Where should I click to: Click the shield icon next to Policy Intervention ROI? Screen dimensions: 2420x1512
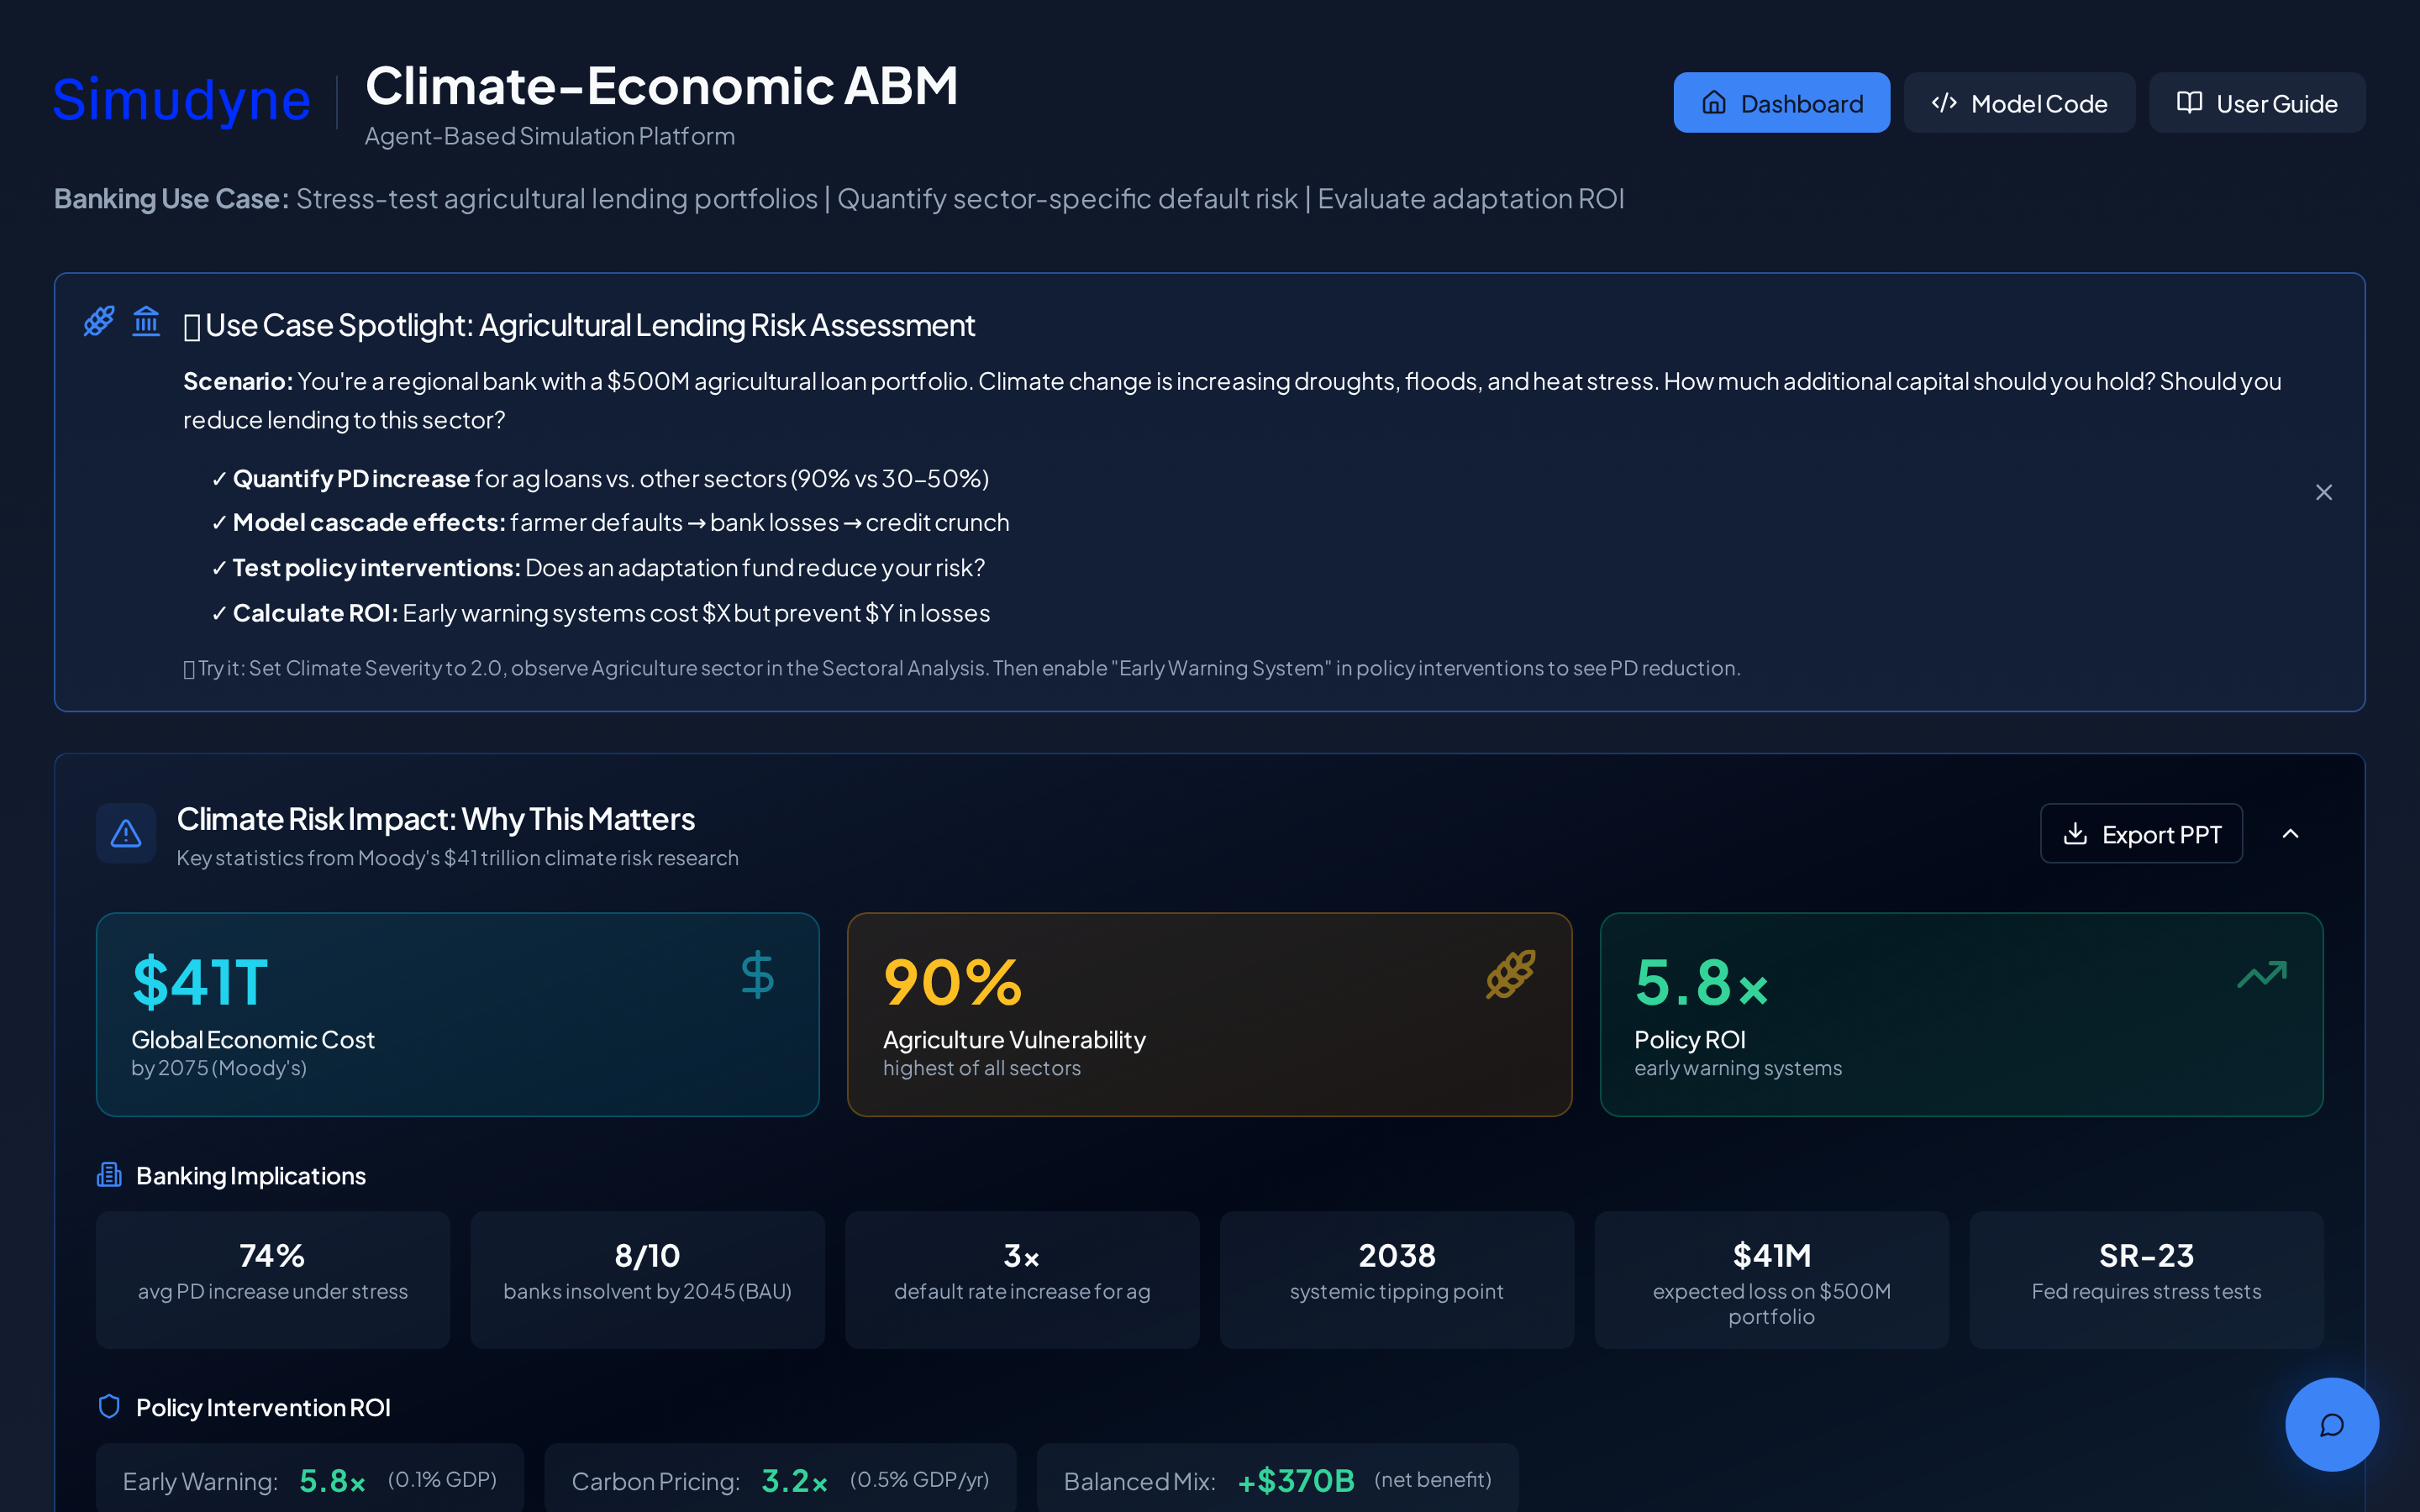[109, 1406]
